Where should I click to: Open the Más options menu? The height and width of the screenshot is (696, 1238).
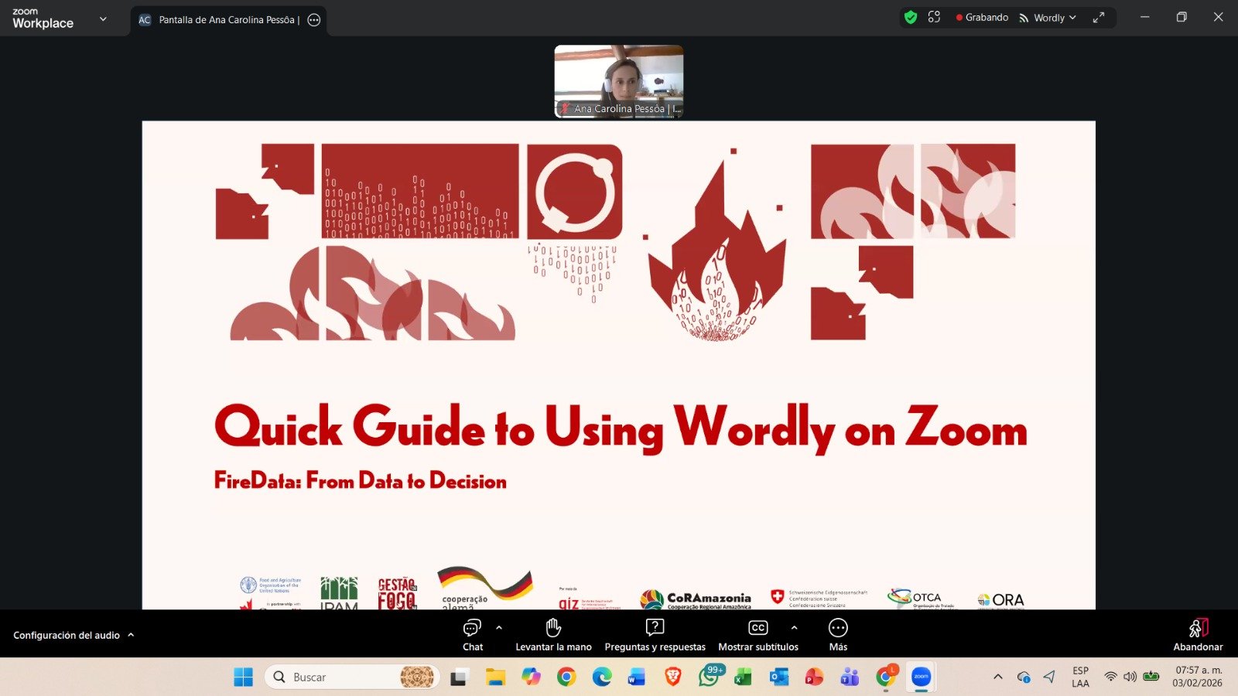[838, 635]
